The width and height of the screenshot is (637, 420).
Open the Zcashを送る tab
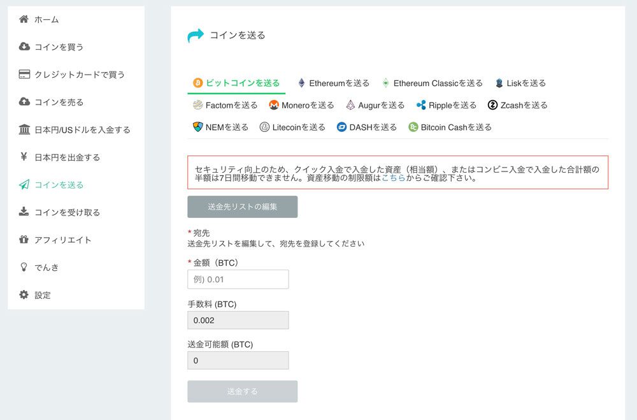coord(517,105)
